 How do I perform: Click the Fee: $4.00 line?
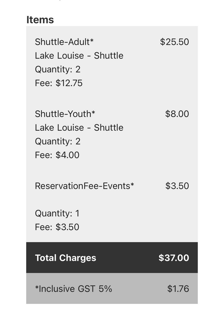(x=57, y=155)
